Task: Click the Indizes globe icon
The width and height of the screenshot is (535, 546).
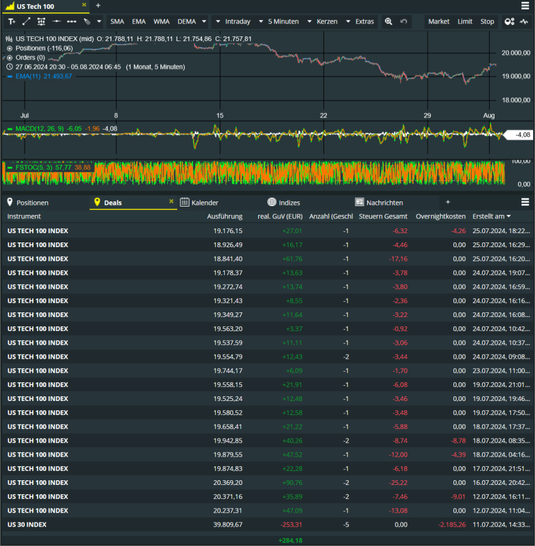Action: [x=272, y=203]
